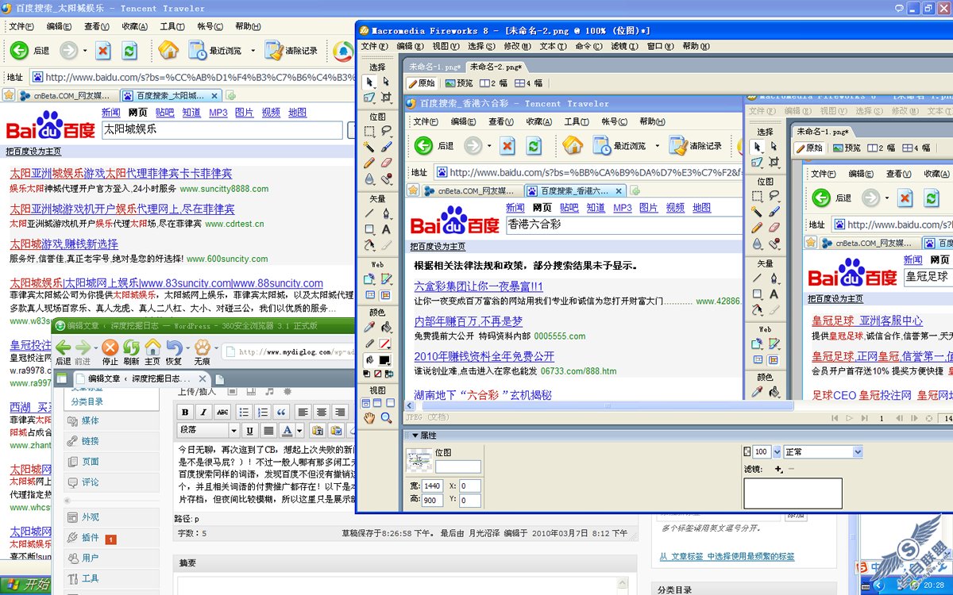953x595 pixels.
Task: Choose Brush tool in main Fireworks Tools panel
Action: (386, 147)
